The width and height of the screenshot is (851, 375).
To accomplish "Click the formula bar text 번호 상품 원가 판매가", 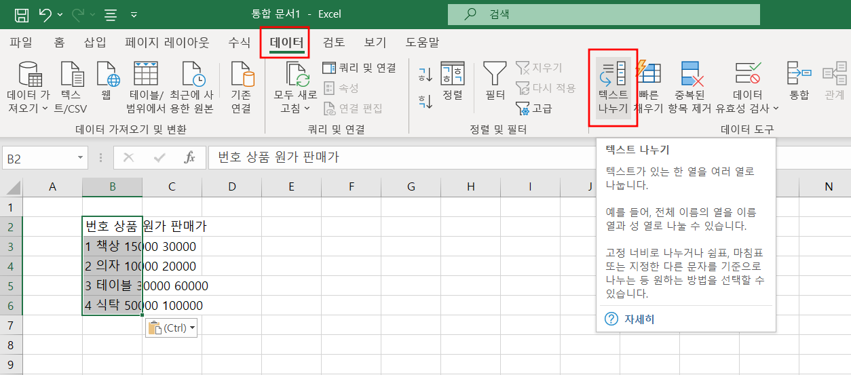I will [278, 157].
